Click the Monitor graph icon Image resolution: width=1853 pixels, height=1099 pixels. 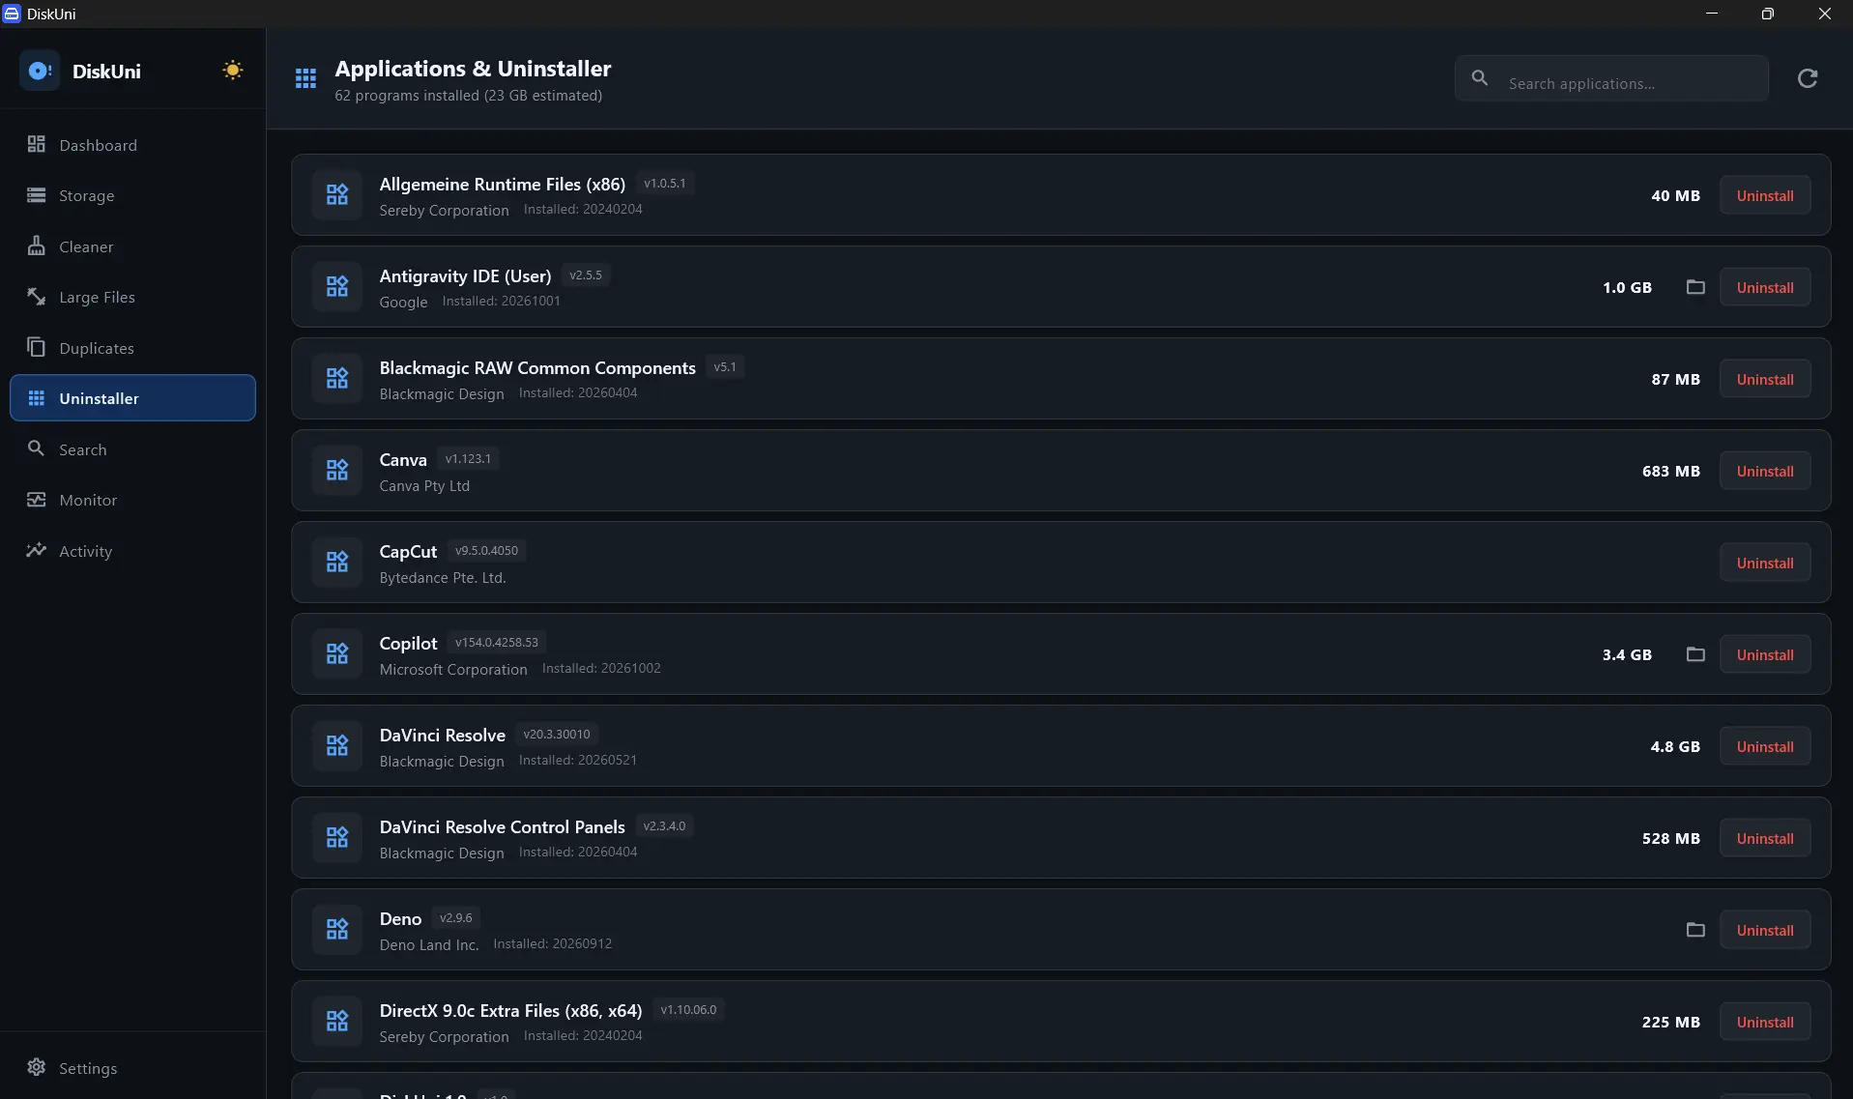pyautogui.click(x=37, y=500)
